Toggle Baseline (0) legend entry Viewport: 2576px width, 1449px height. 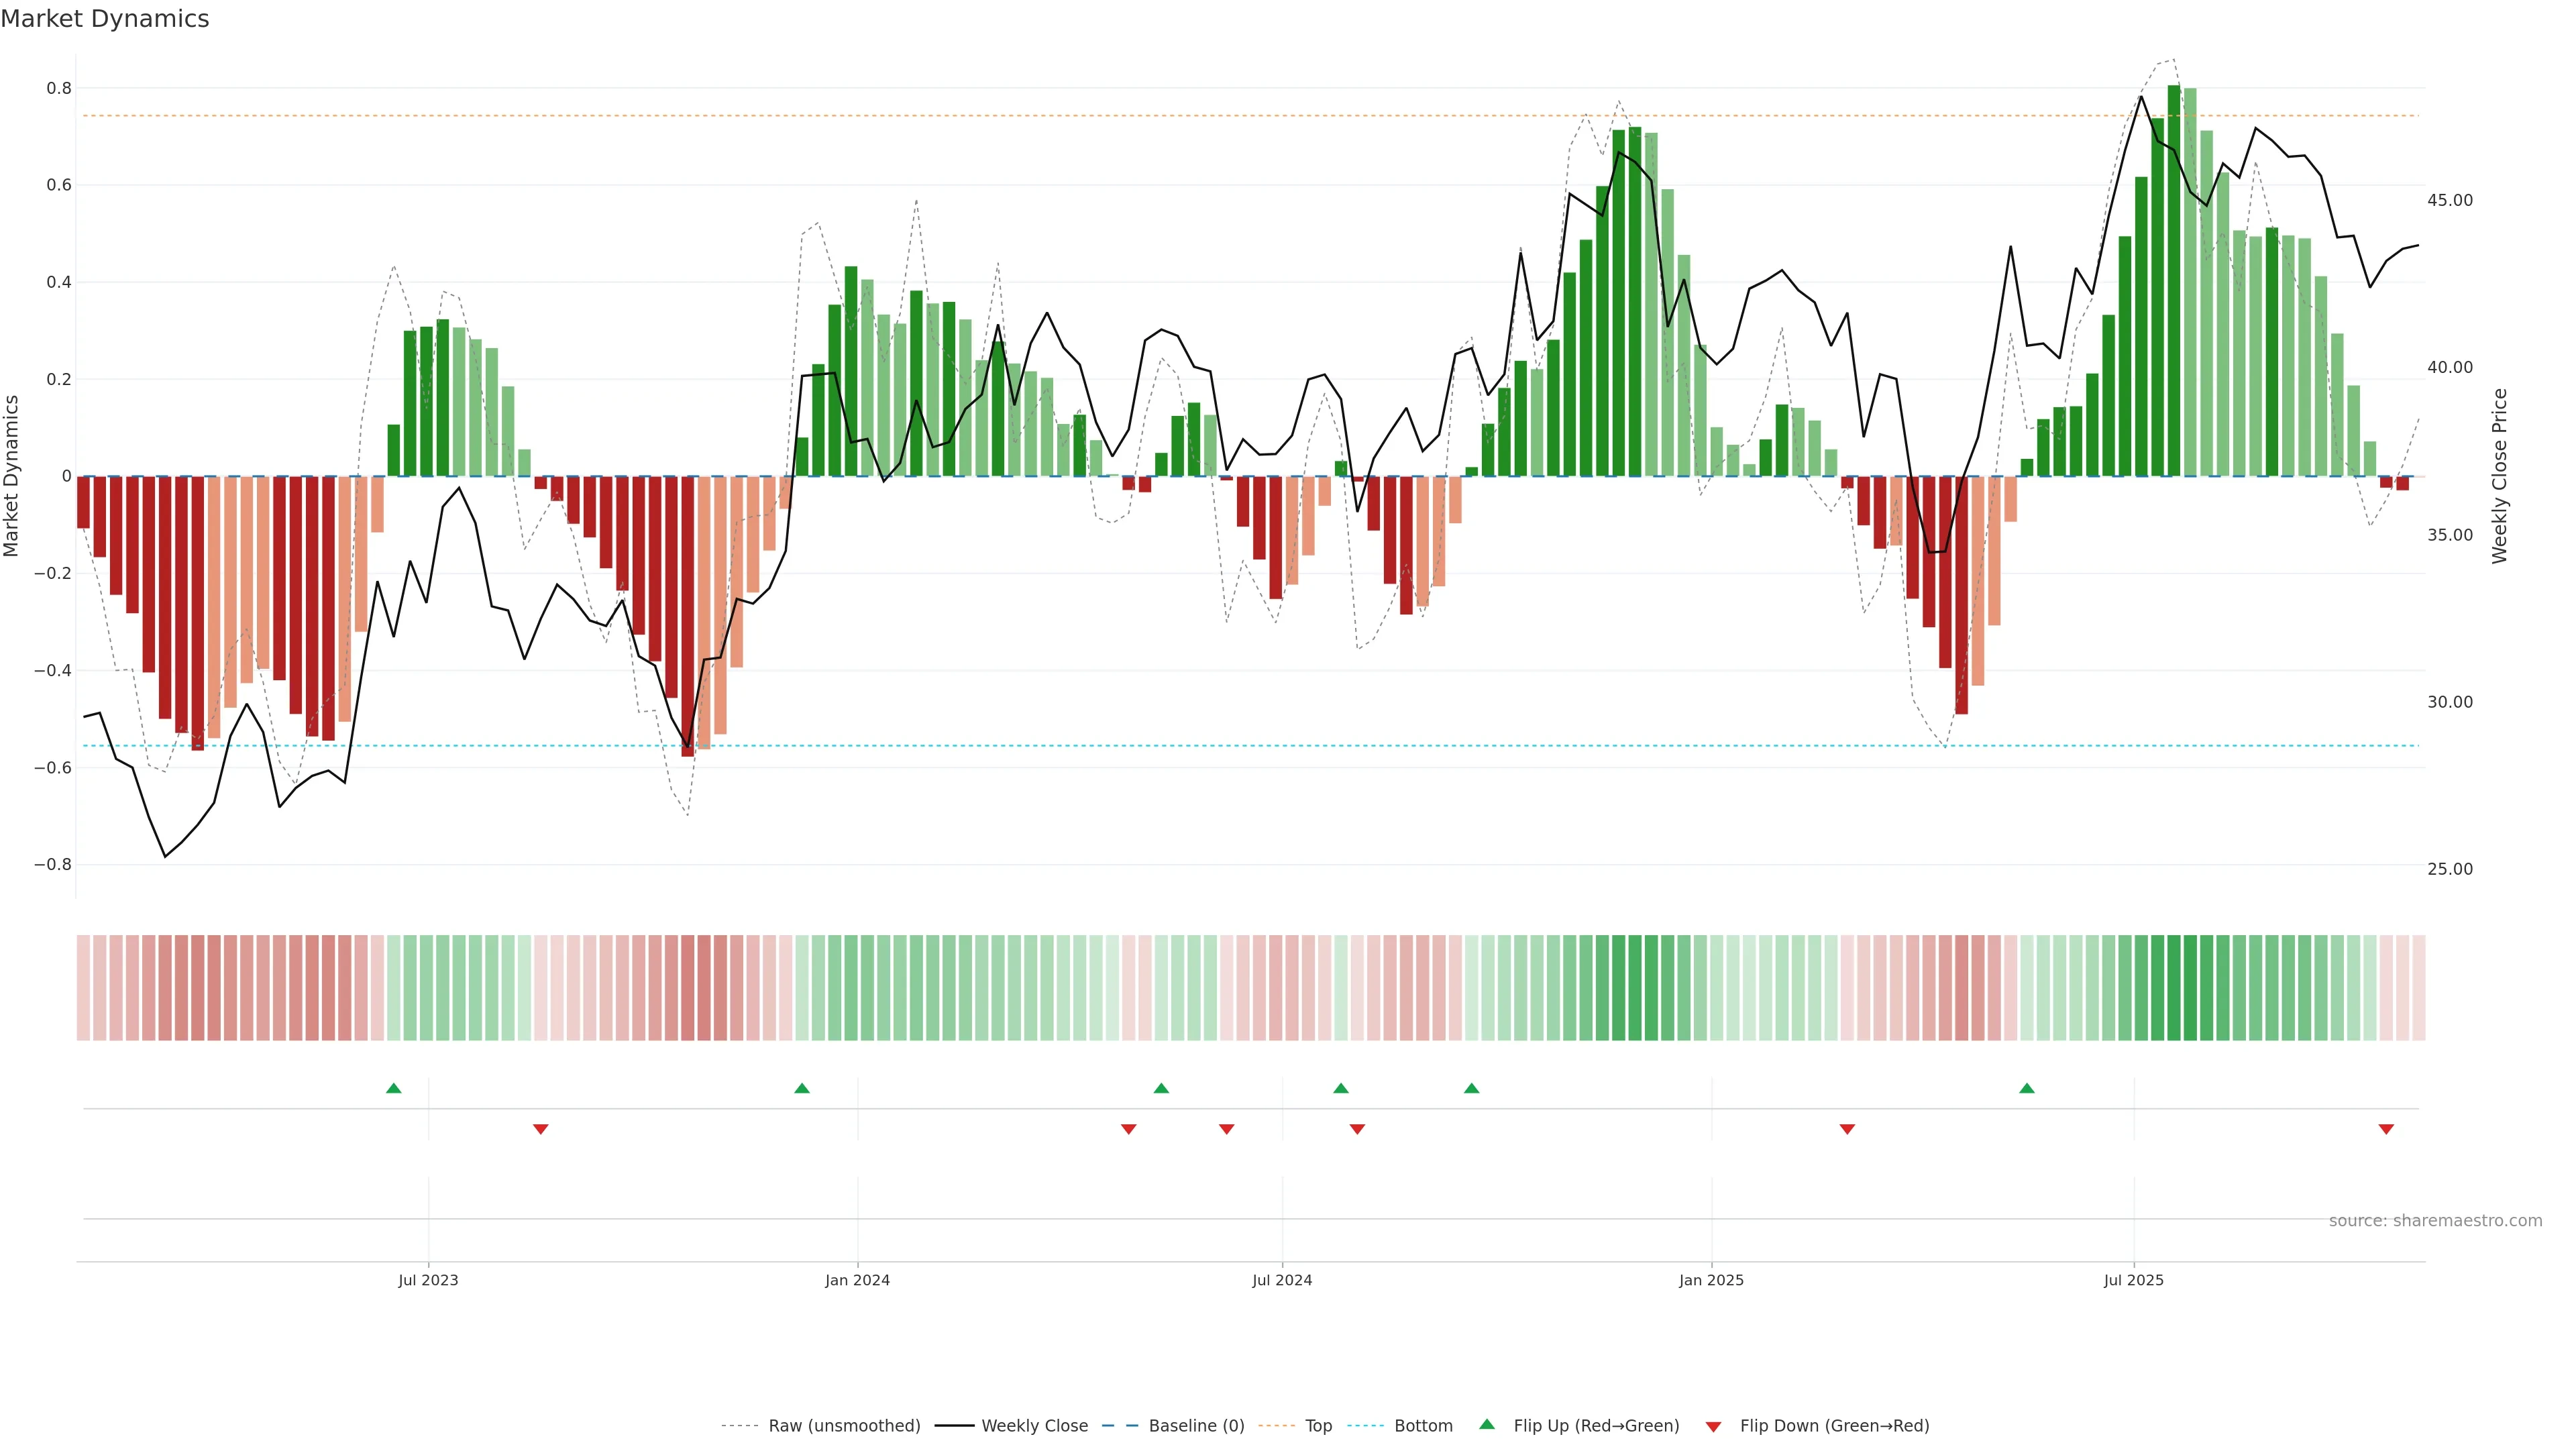pos(1196,1426)
